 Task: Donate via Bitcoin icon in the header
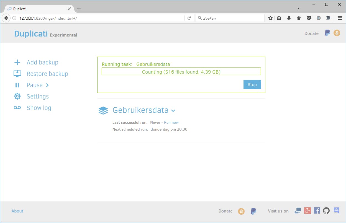pyautogui.click(x=337, y=33)
